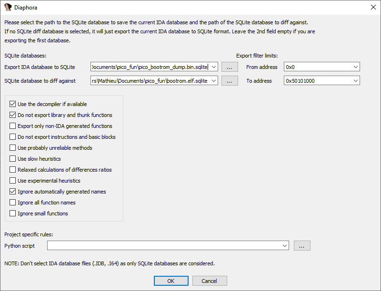Click the Diaphora icon in title bar

coord(8,8)
